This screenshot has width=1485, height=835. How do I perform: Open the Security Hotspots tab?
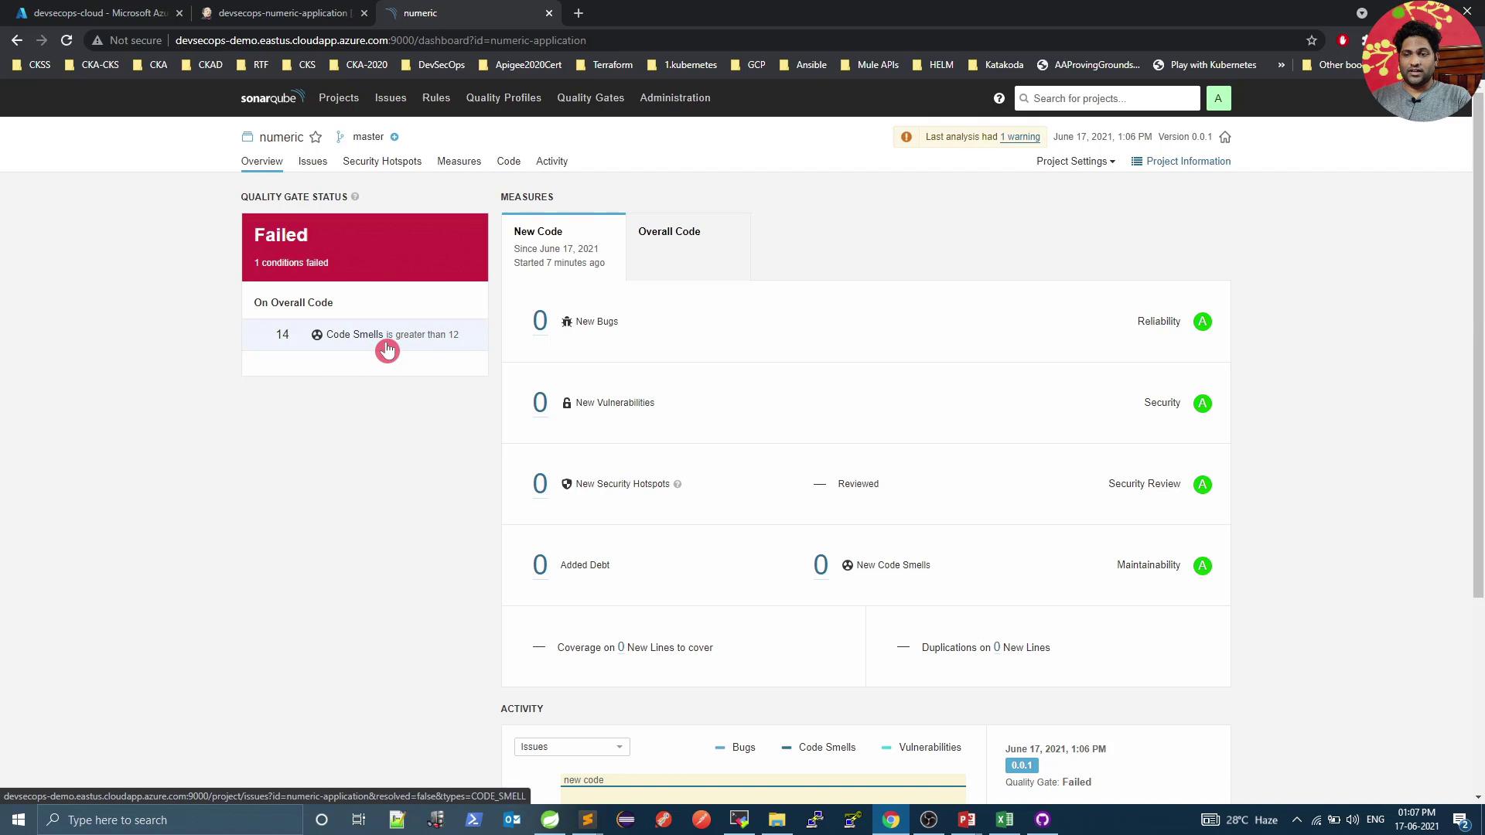click(382, 162)
